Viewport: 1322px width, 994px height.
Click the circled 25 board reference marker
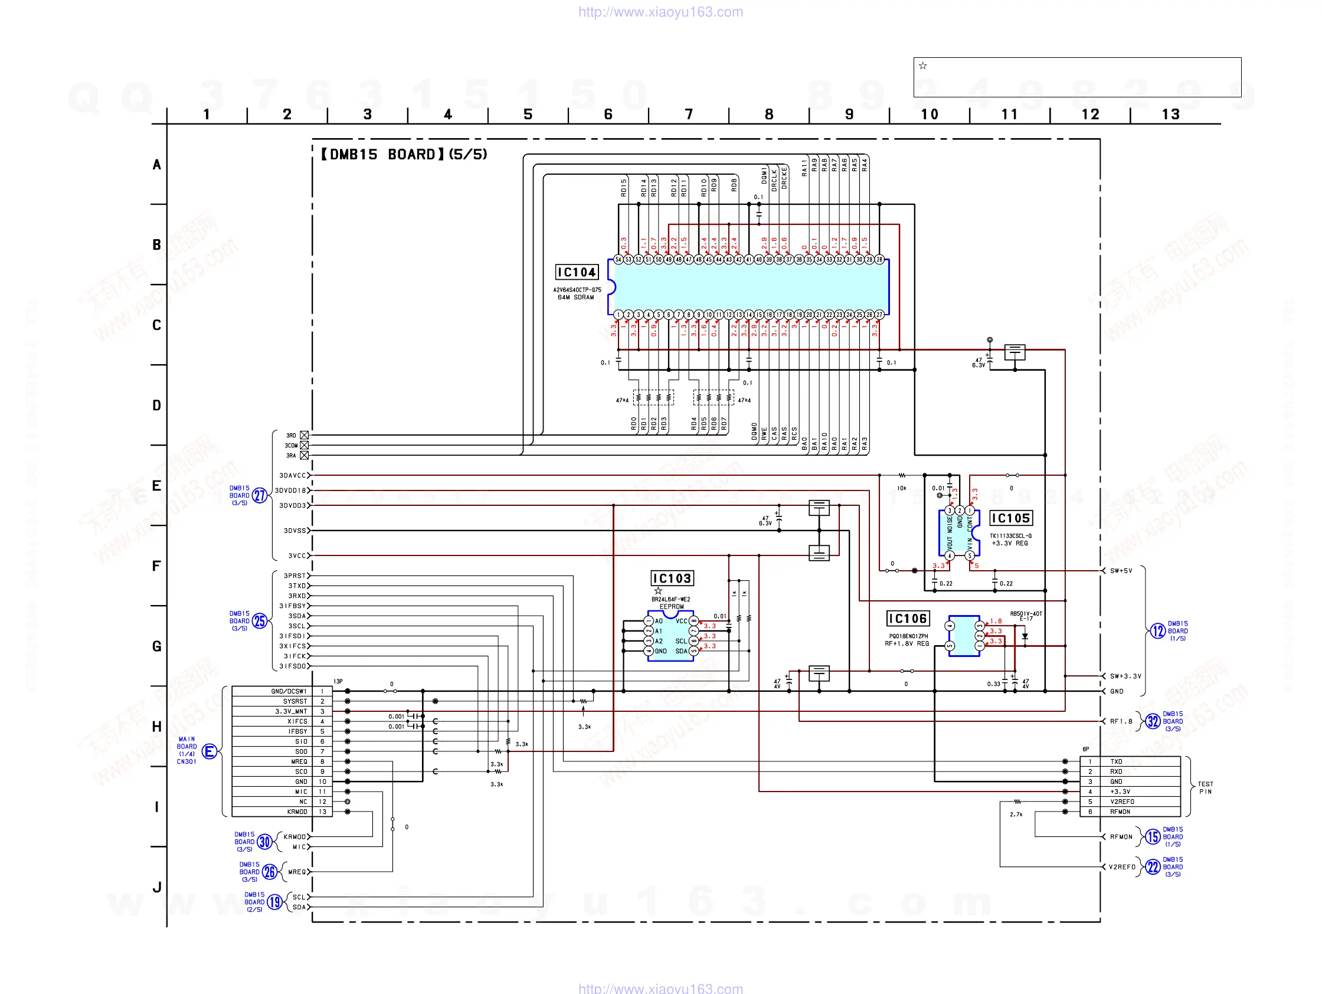click(259, 621)
